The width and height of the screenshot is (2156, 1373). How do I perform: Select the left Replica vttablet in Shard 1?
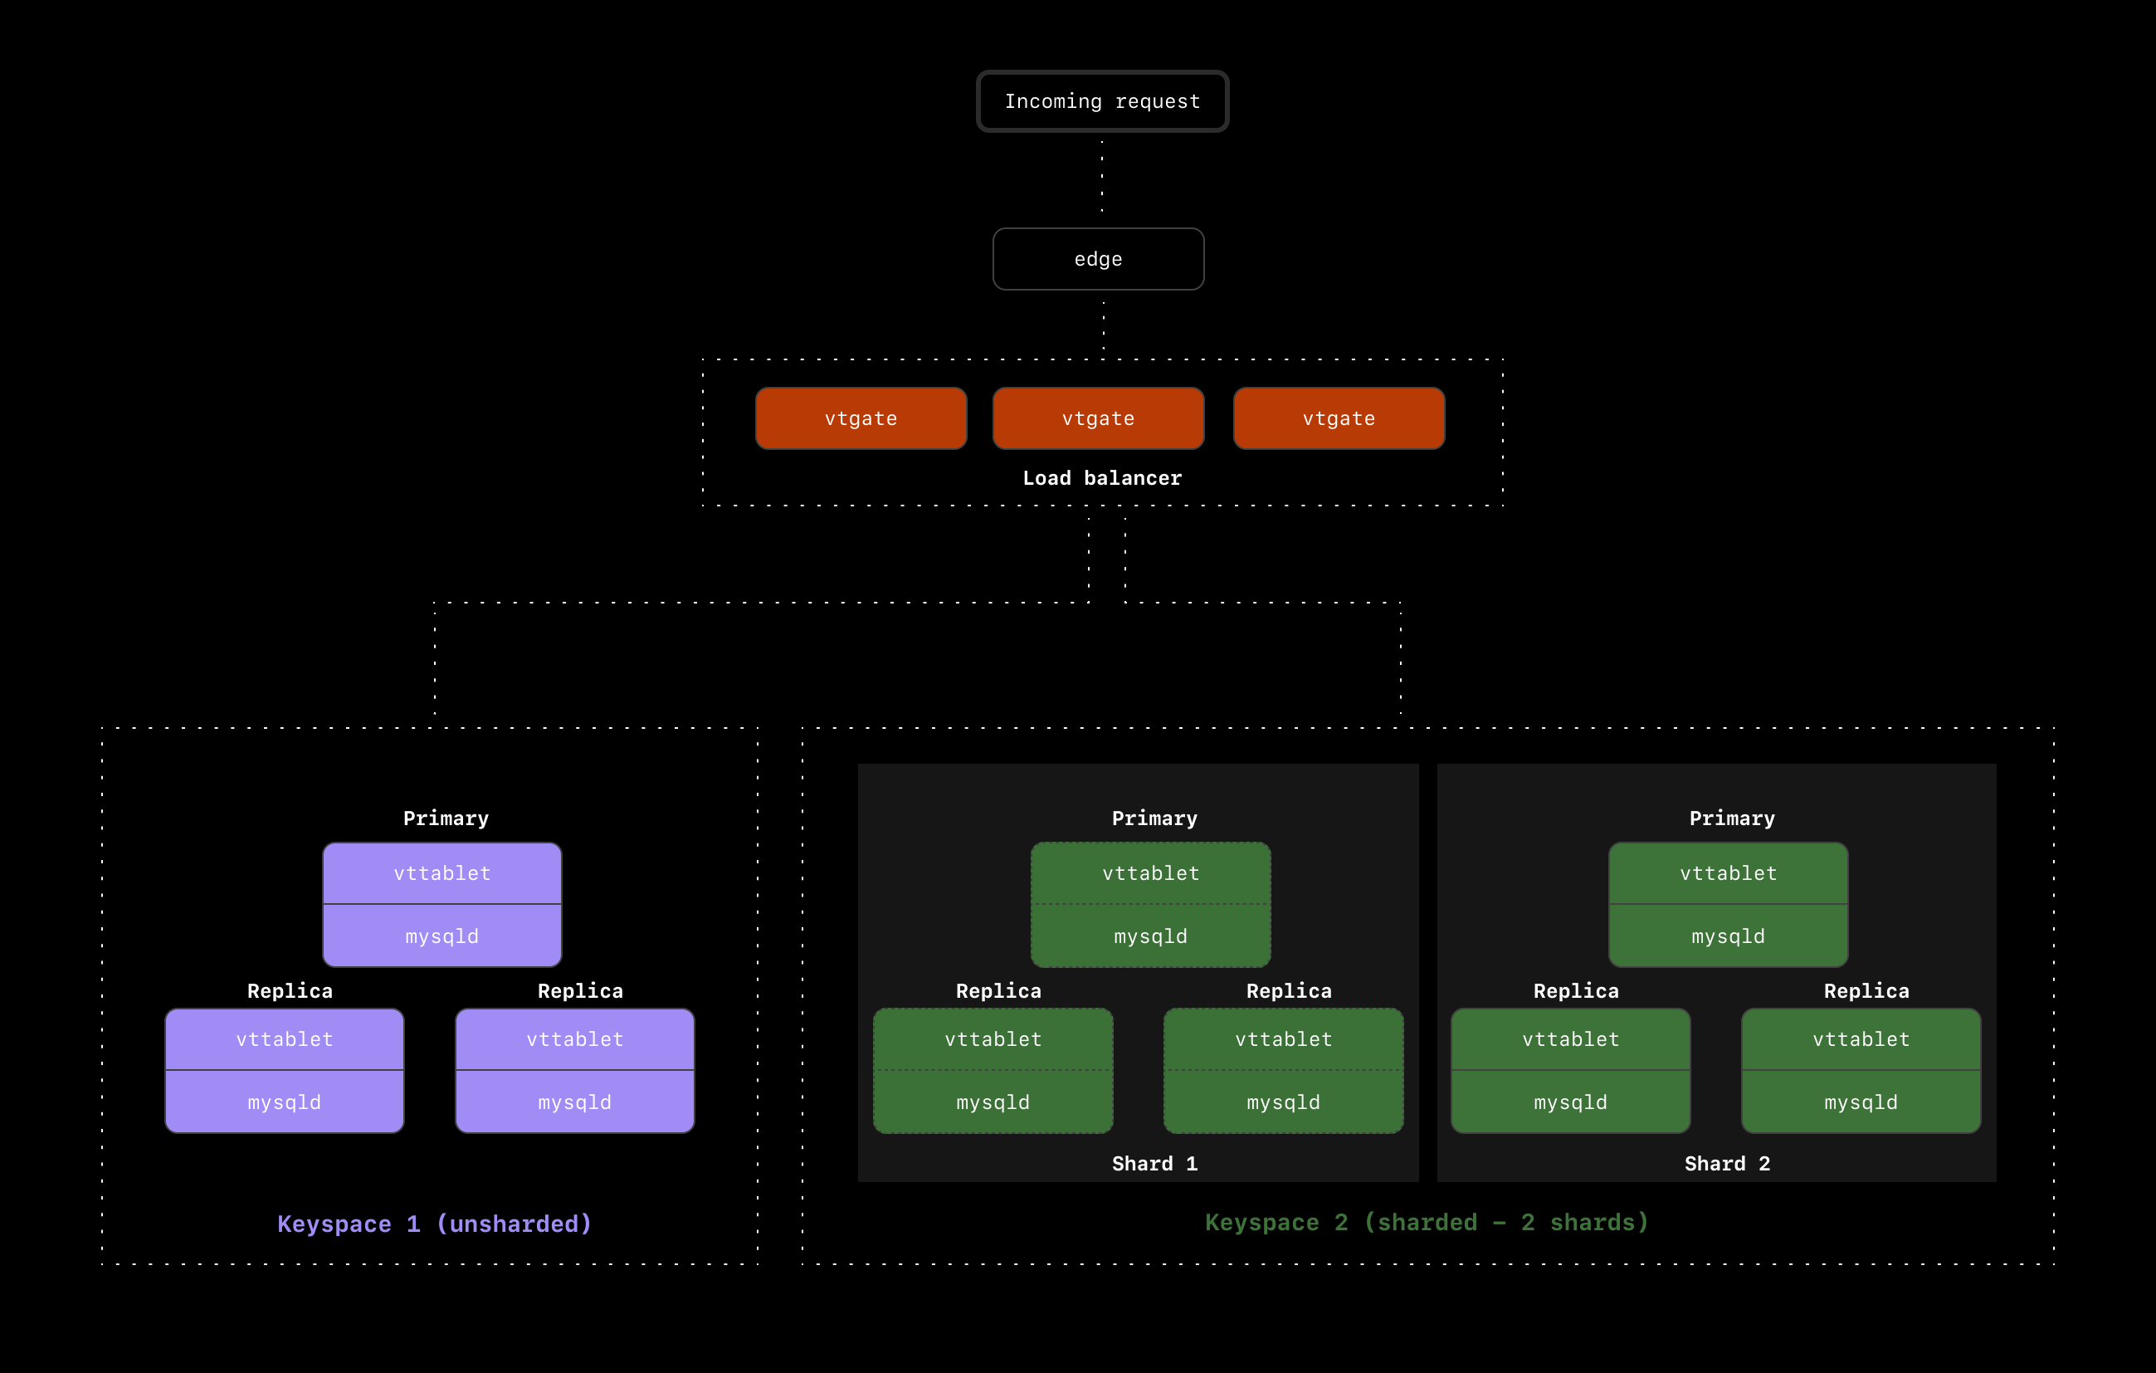pyautogui.click(x=993, y=1039)
